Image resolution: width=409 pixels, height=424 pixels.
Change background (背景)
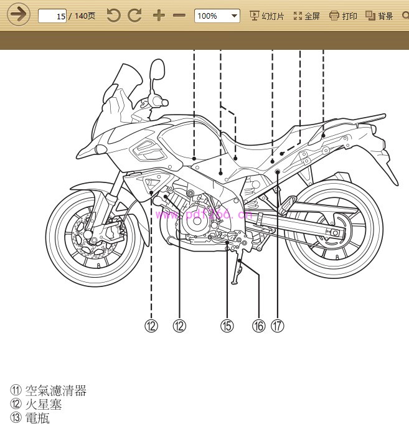379,16
